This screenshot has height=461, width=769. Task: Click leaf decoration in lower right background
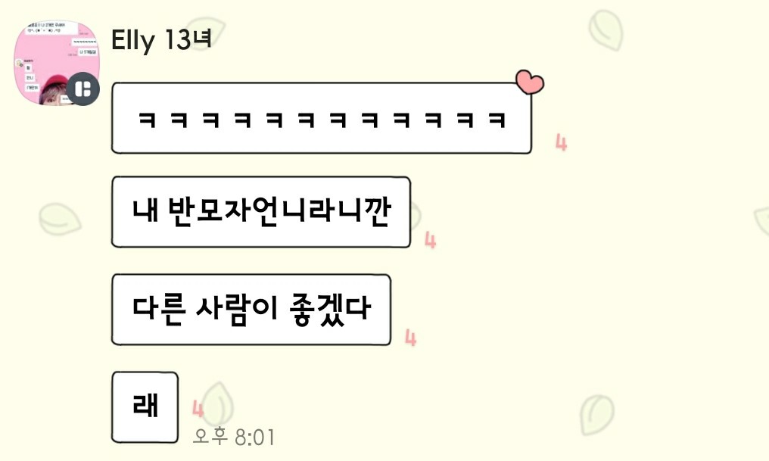(x=597, y=415)
